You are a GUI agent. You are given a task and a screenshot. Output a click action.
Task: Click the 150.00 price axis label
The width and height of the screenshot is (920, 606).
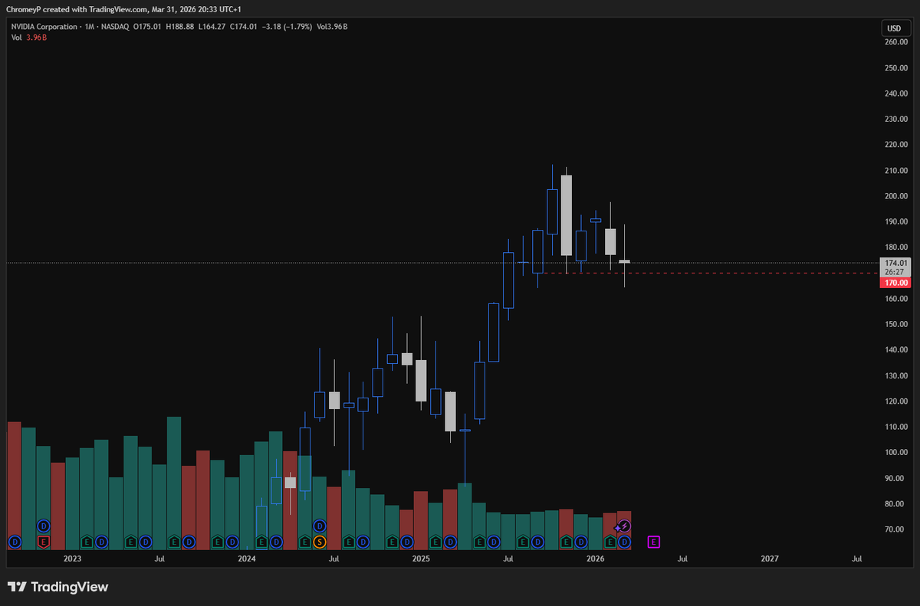point(896,324)
